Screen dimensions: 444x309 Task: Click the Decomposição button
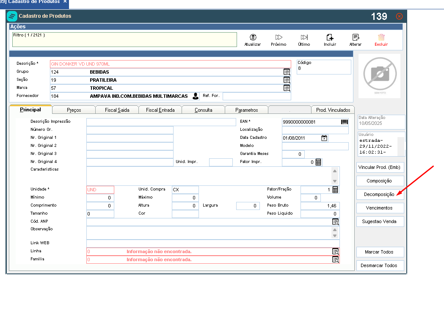pyautogui.click(x=380, y=195)
